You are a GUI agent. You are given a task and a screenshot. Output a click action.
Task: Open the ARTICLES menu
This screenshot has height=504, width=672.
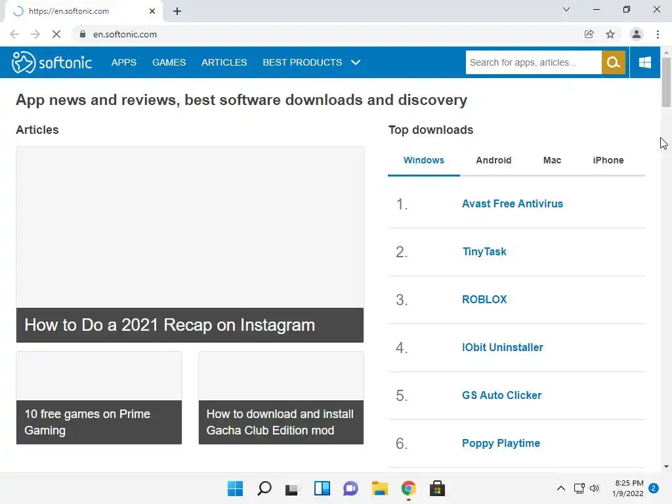coord(224,62)
